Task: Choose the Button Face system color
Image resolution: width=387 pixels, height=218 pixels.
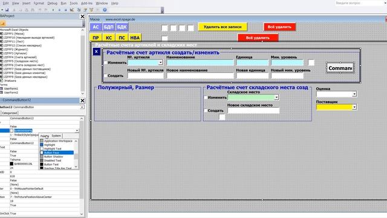Action: point(56,153)
